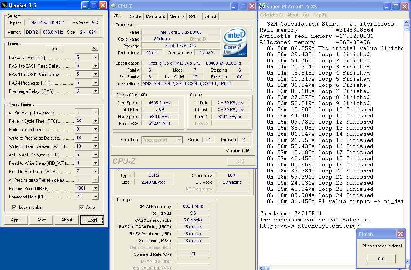Switch to the Memory tab
The width and height of the screenshot is (411, 270).
(177, 16)
